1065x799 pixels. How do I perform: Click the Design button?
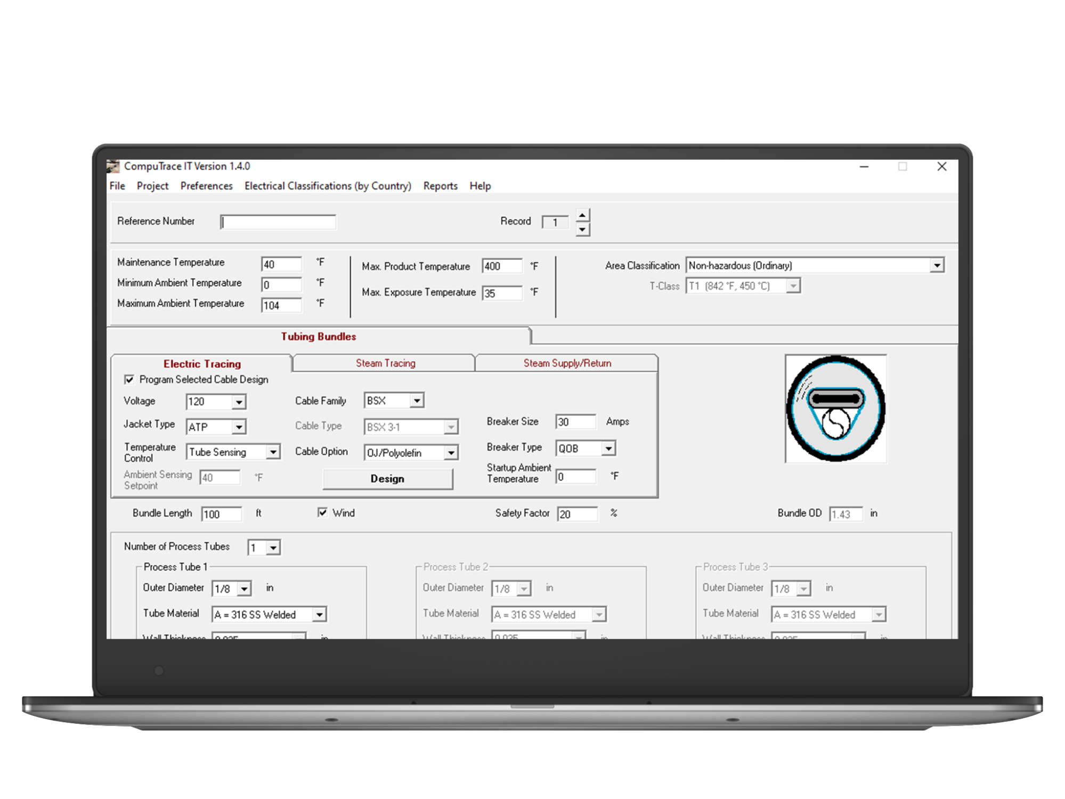(387, 479)
